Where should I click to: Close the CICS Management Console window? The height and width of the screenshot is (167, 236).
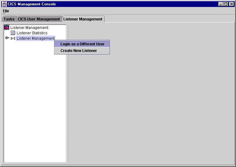(x=232, y=4)
